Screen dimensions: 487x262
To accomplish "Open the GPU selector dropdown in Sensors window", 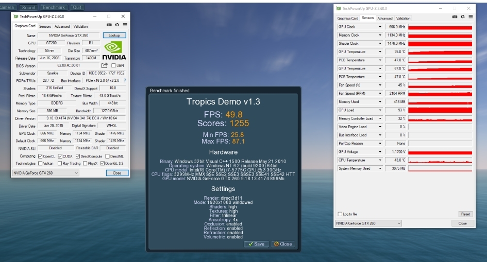I will coord(368,223).
